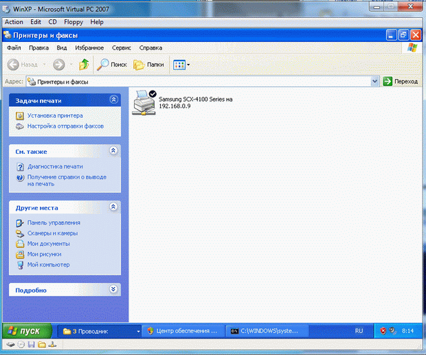The width and height of the screenshot is (426, 355).
Task: Open Search (Поиск) in the toolbar
Action: (x=112, y=65)
